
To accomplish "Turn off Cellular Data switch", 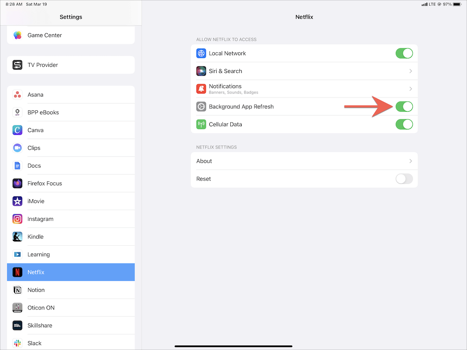I will 404,124.
